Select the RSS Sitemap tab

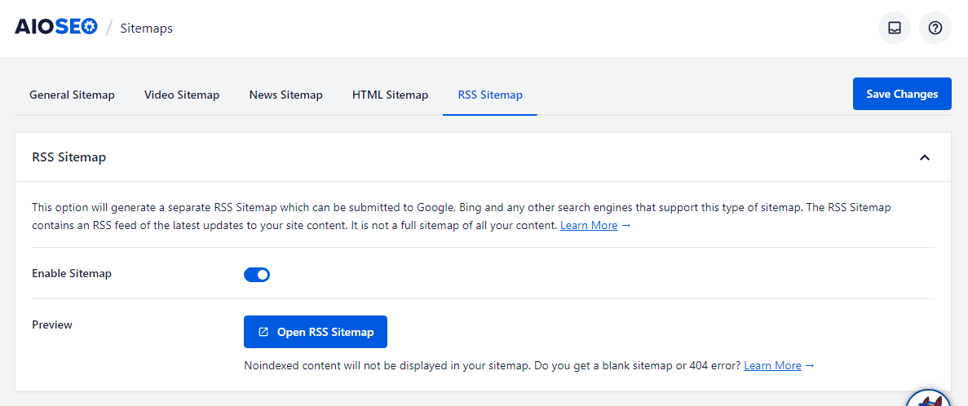[490, 95]
